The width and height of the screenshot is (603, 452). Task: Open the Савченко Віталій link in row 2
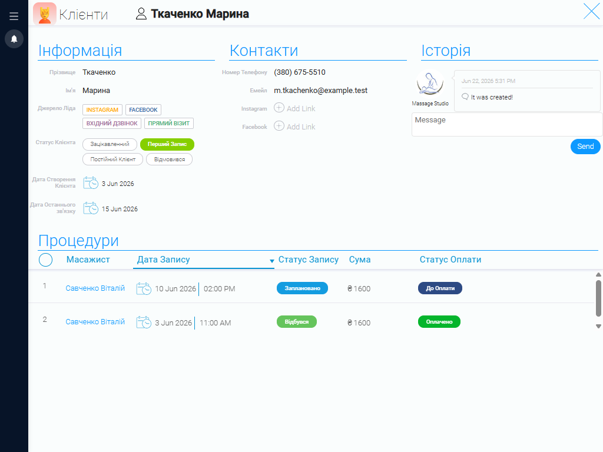95,322
